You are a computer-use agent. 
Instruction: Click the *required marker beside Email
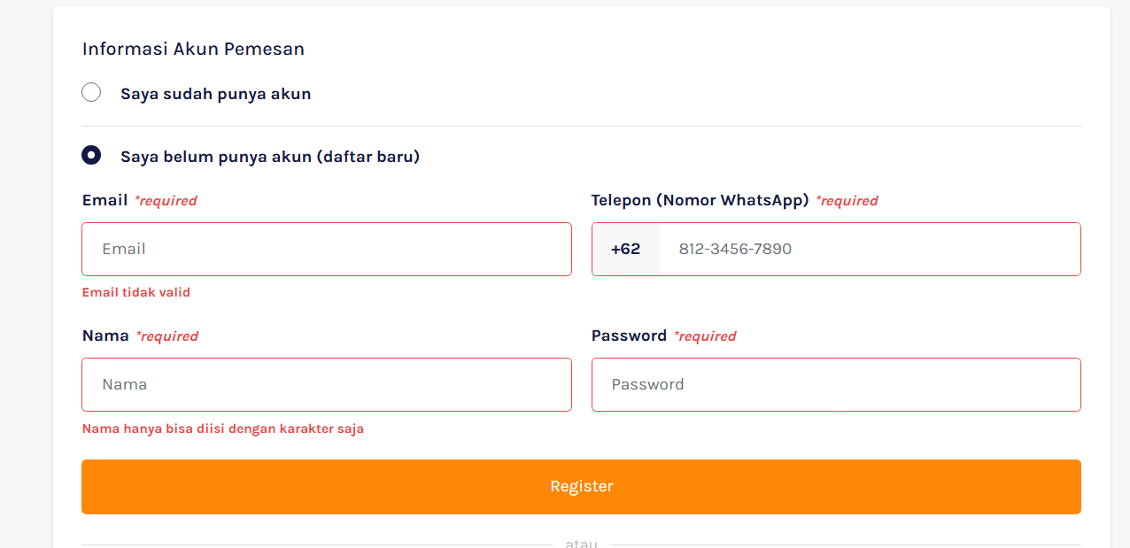[165, 201]
